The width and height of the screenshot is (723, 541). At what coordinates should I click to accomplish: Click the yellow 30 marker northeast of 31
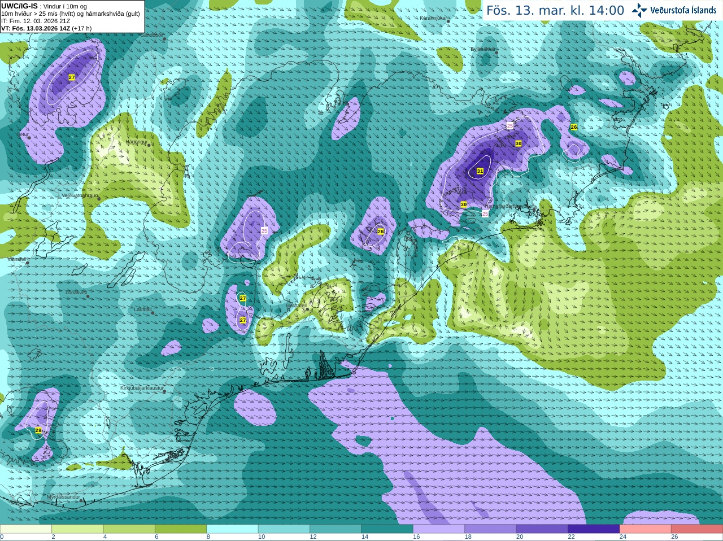pos(519,144)
